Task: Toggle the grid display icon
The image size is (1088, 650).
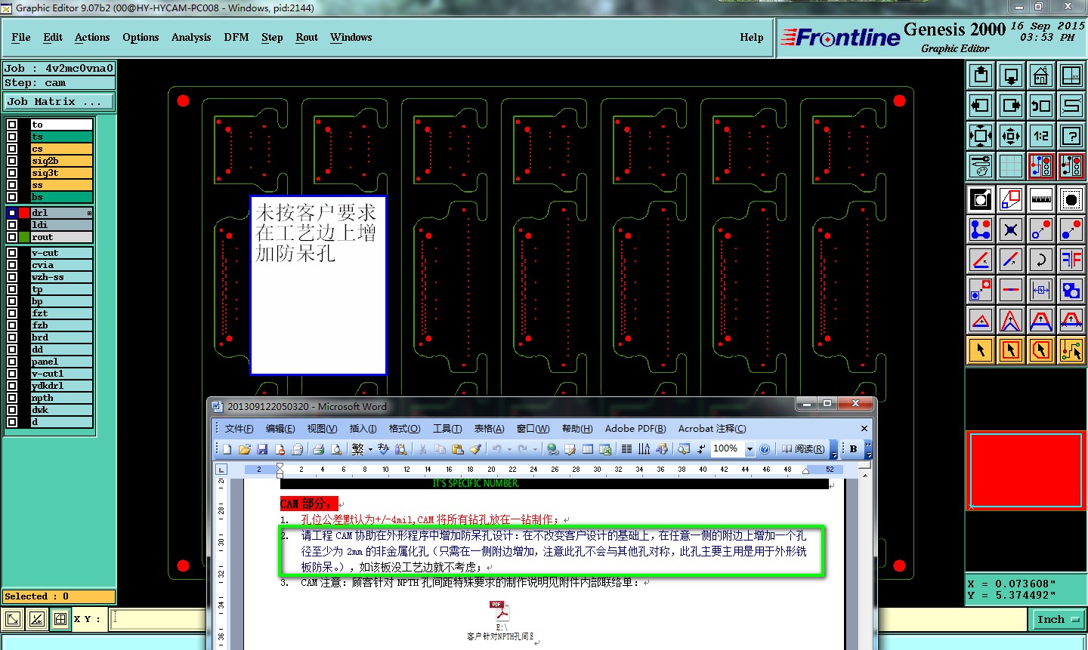Action: pos(1011,166)
